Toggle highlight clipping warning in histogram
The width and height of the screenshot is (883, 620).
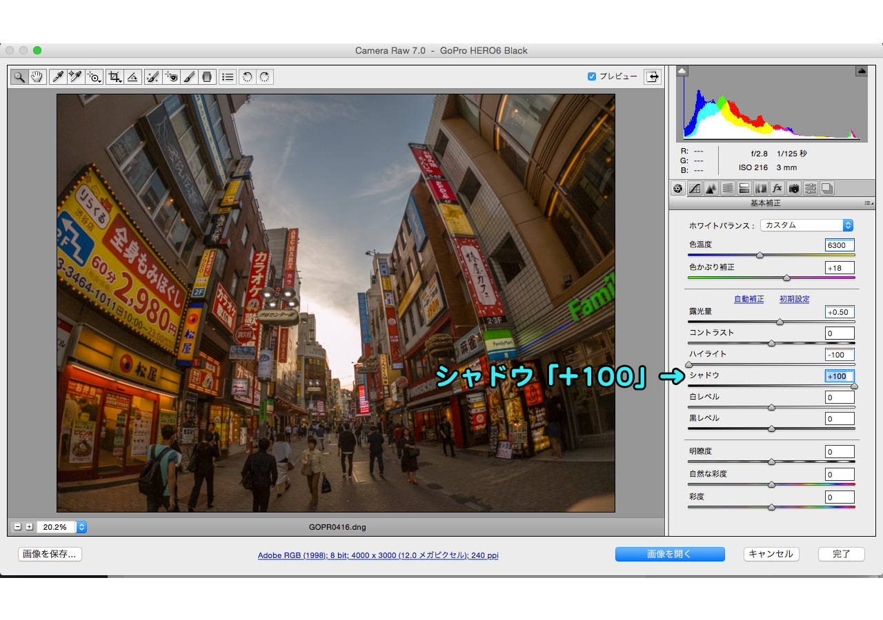(861, 71)
